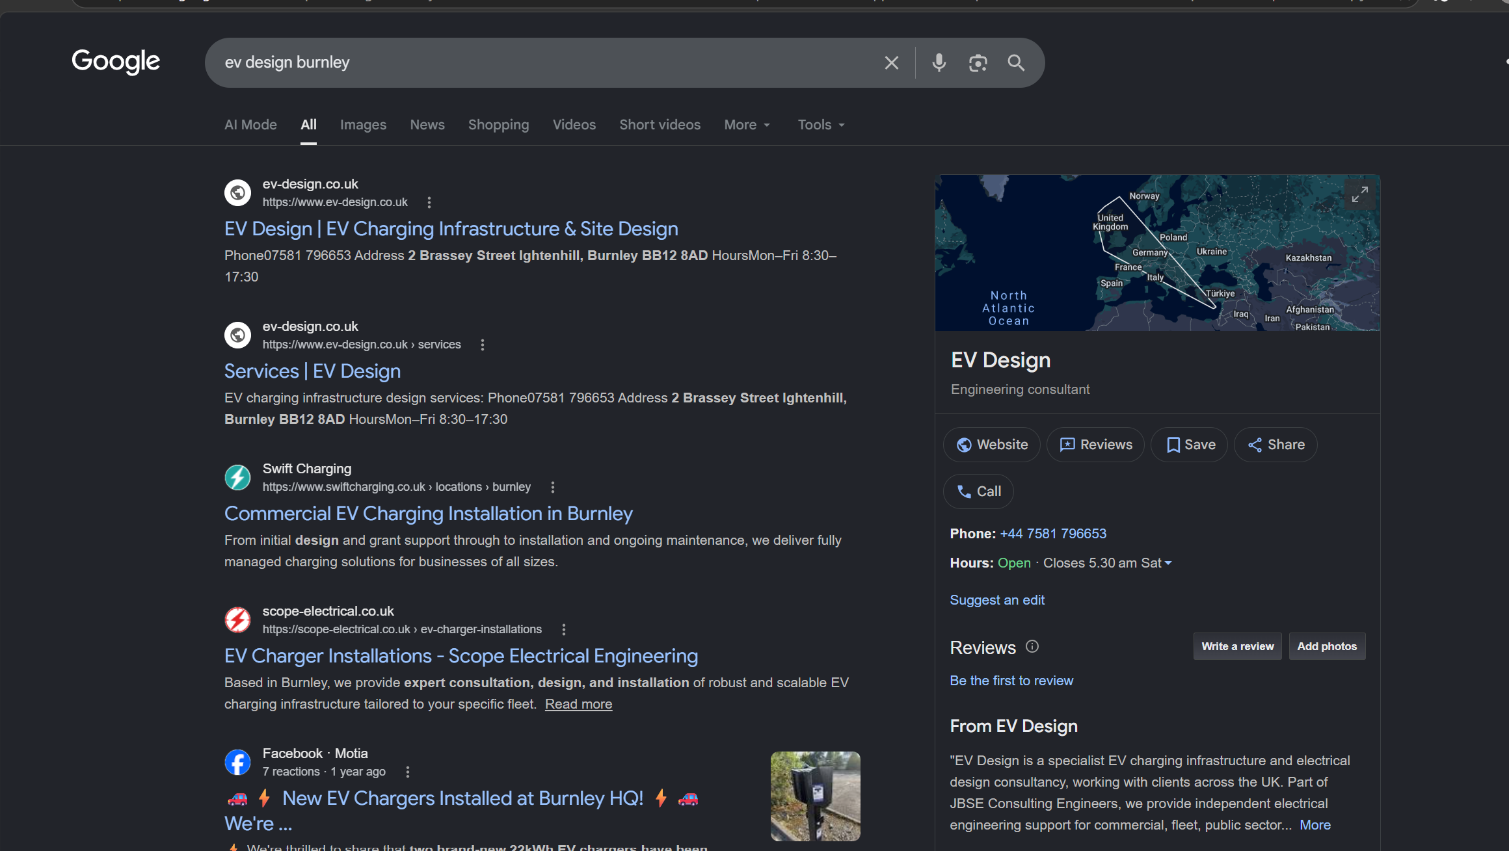This screenshot has width=1509, height=851.
Task: Click the EV Design knowledge panel title
Action: pyautogui.click(x=1000, y=360)
